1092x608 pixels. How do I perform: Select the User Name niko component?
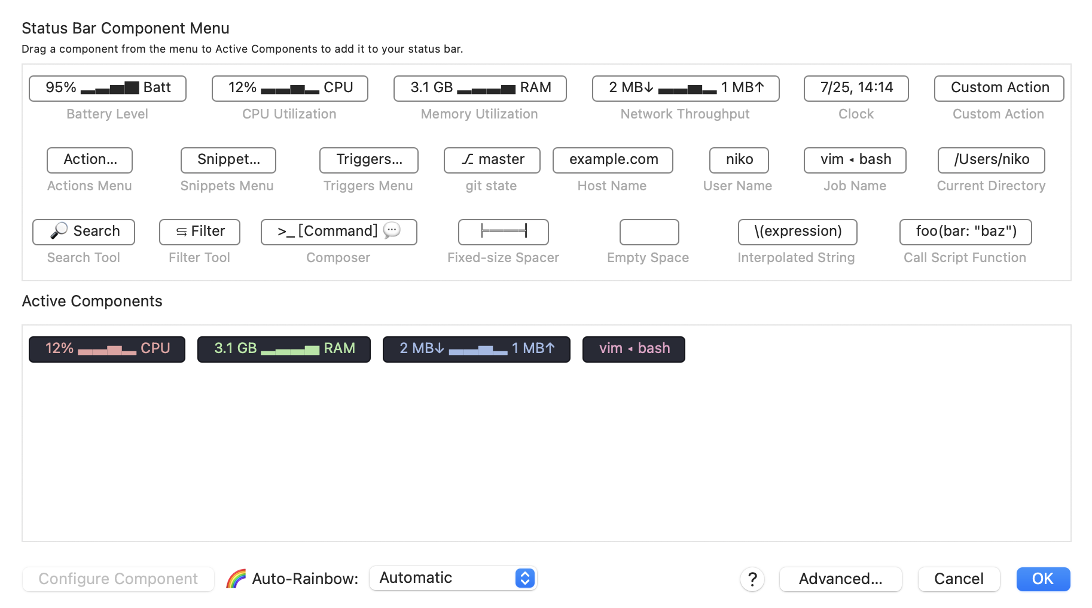click(739, 160)
